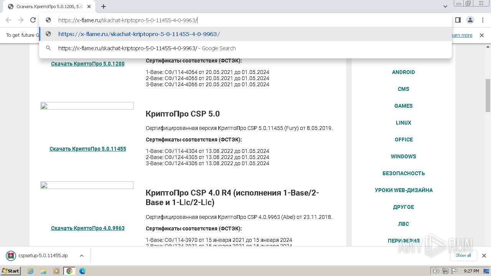Viewport: 491px width, 276px height.
Task: Choose the Google Search suggestion row
Action: pos(245,48)
